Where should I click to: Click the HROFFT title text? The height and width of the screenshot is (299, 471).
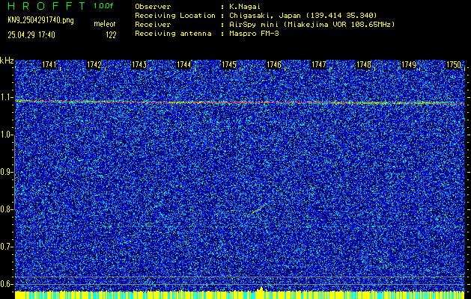click(46, 6)
